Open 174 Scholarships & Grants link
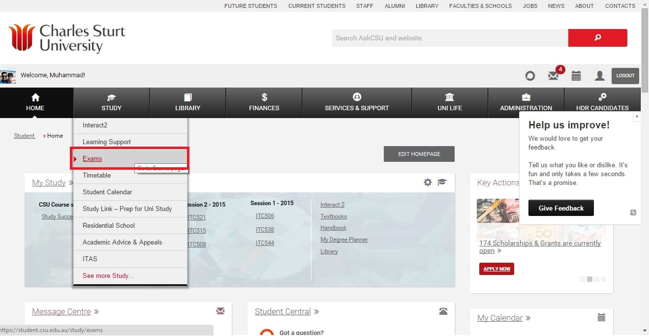The width and height of the screenshot is (649, 336). click(x=540, y=246)
